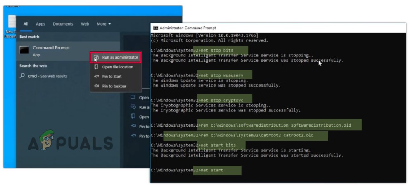Click the Microsoft Windows version line
Viewport: 413px width, 190px height.
204,35
